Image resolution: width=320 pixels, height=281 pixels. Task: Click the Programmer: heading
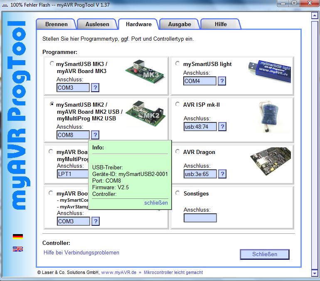tap(60, 52)
